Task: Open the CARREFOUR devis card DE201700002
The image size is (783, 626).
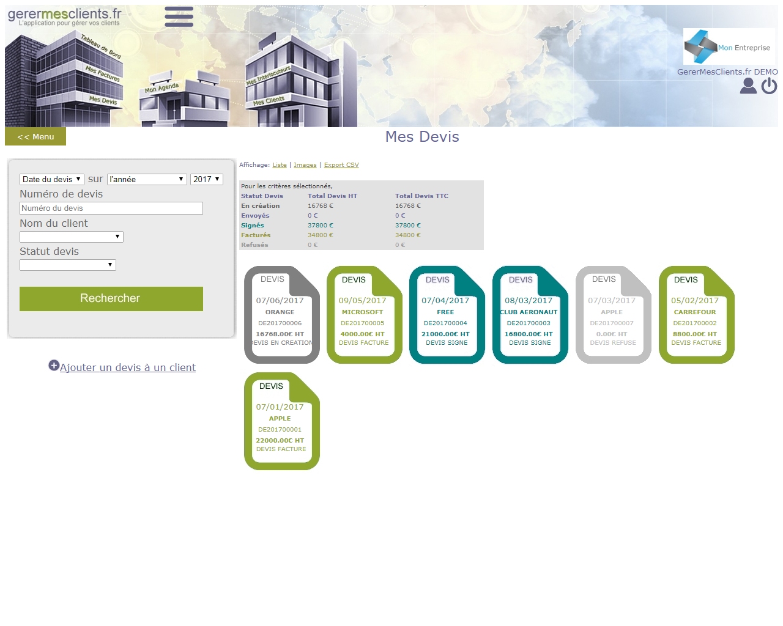Action: pyautogui.click(x=697, y=315)
